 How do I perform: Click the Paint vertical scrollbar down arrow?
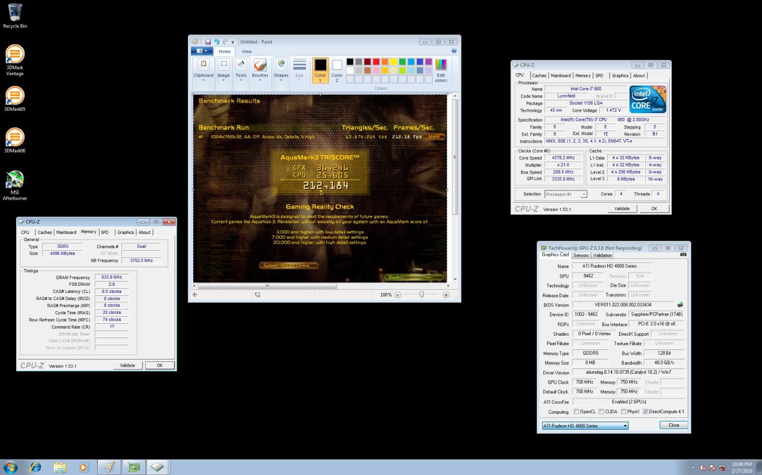[455, 280]
